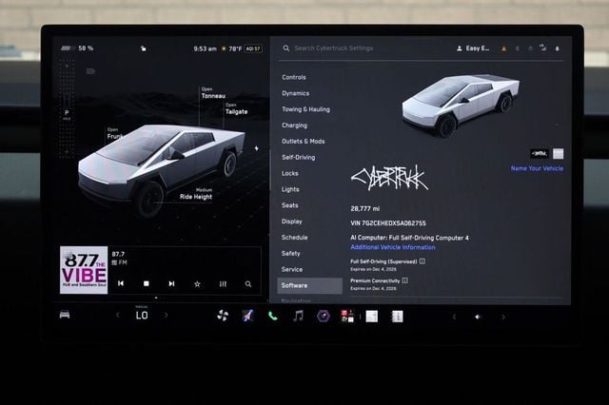Open the Easy E... driver profile menu
This screenshot has width=609, height=405.
point(473,48)
